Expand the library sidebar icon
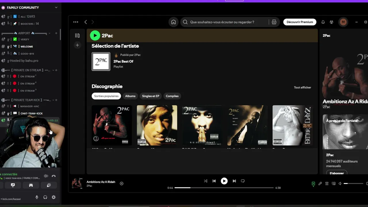 tap(77, 35)
